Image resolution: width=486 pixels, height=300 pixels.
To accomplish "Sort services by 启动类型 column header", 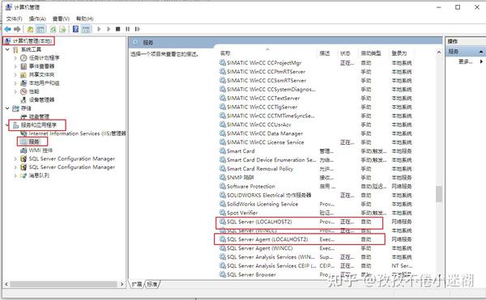I will click(371, 53).
